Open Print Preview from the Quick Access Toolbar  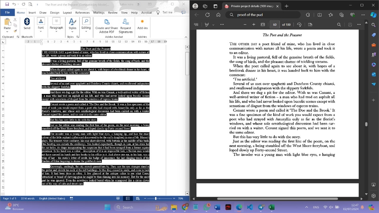click(x=30, y=4)
